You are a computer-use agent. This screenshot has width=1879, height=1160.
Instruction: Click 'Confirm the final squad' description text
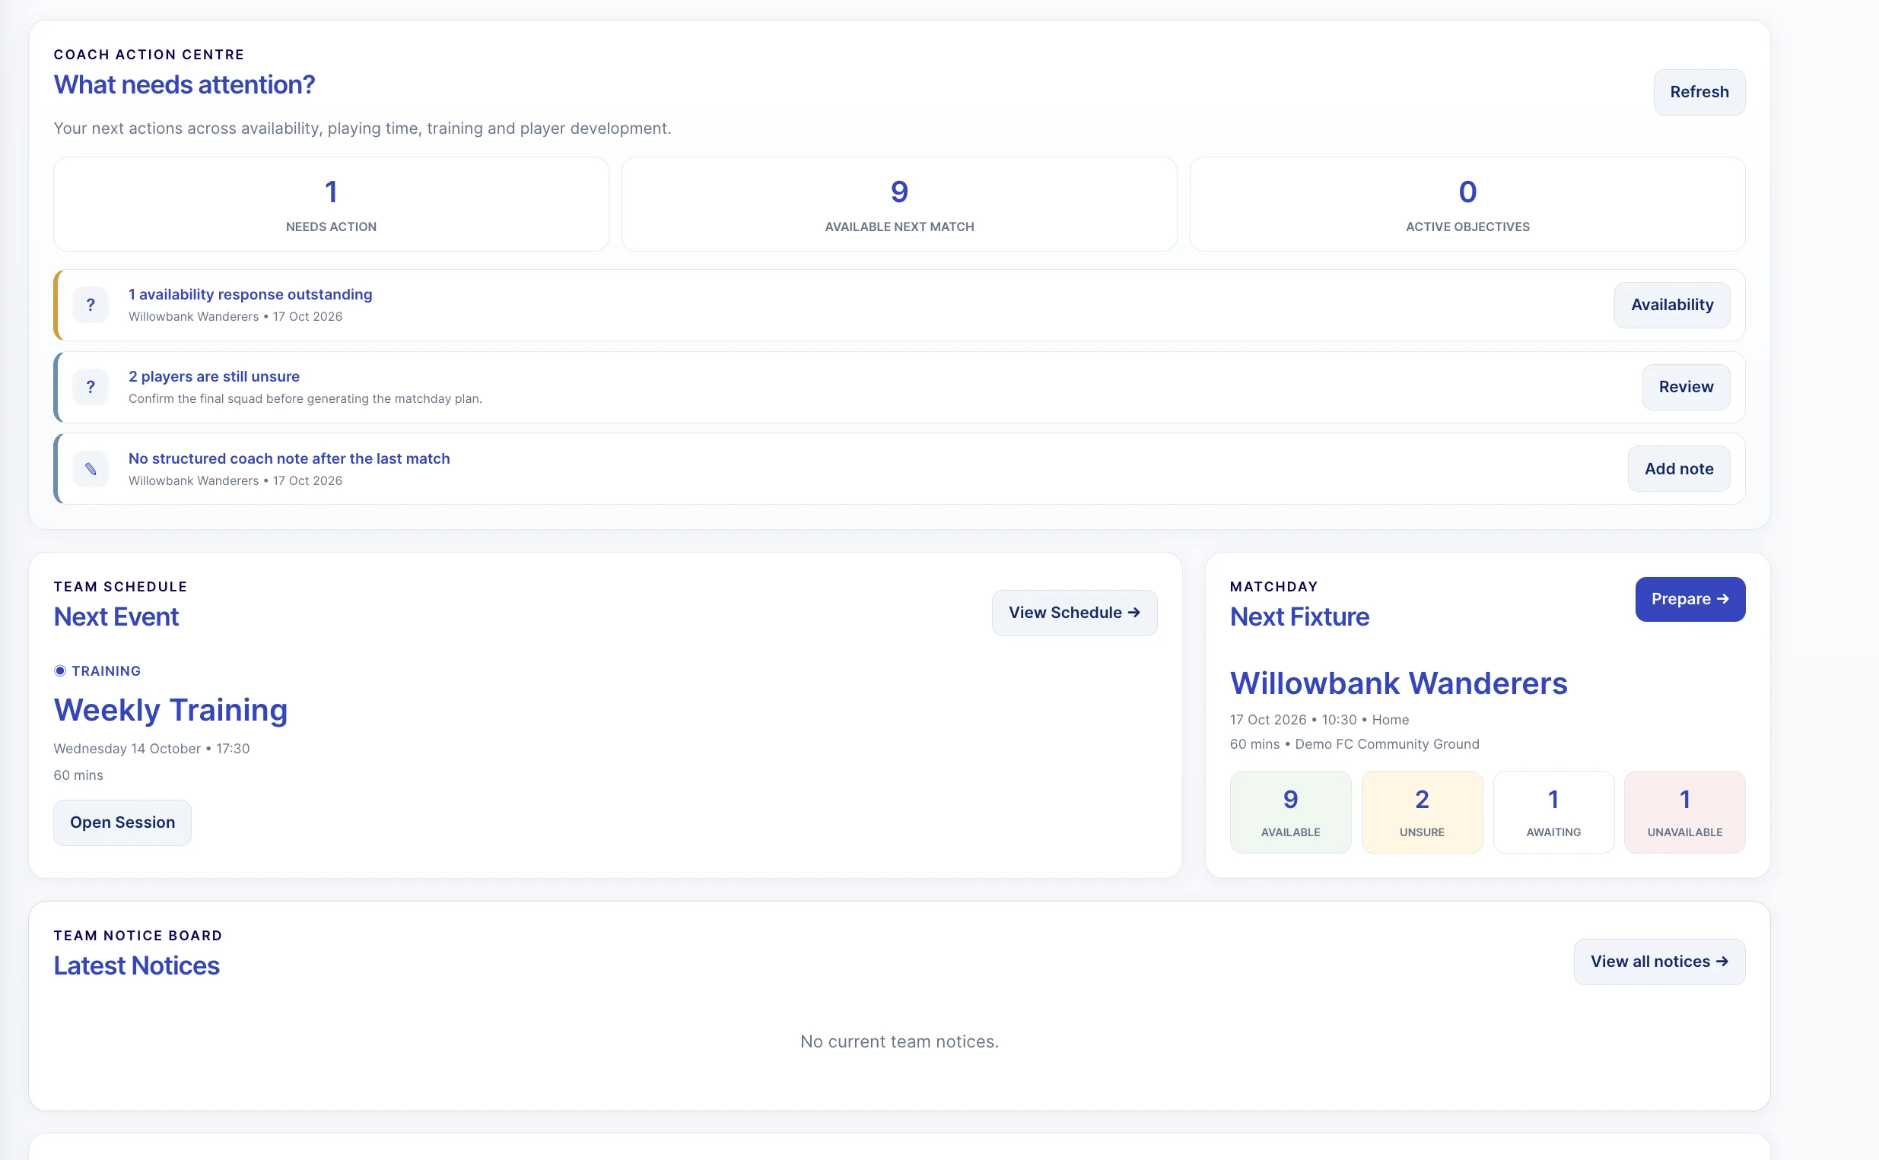click(306, 399)
